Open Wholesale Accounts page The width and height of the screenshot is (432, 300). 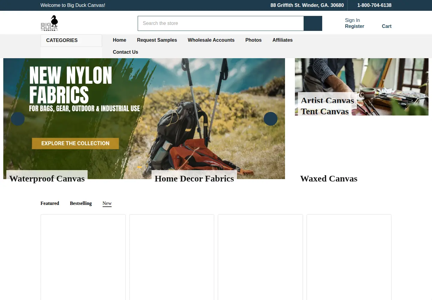[211, 40]
